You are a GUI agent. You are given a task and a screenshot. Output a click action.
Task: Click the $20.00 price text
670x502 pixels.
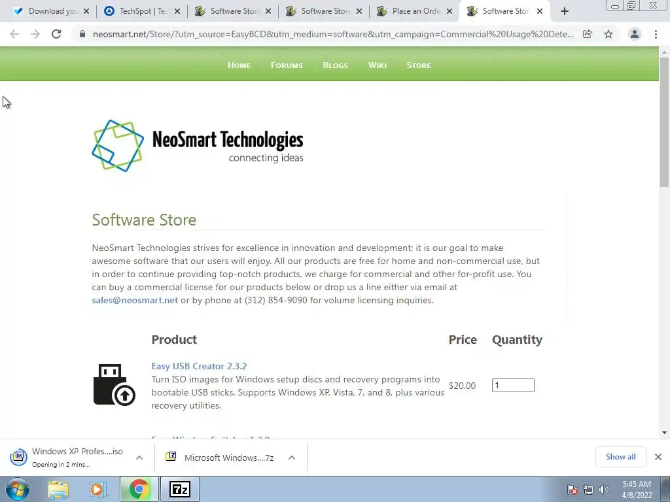[x=462, y=386]
